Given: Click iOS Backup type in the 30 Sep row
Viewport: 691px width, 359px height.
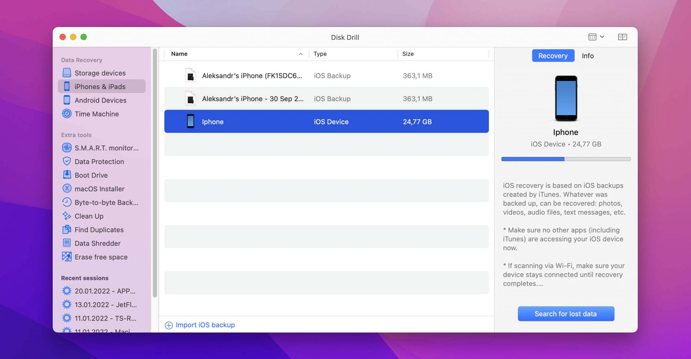Looking at the screenshot, I should (x=332, y=99).
